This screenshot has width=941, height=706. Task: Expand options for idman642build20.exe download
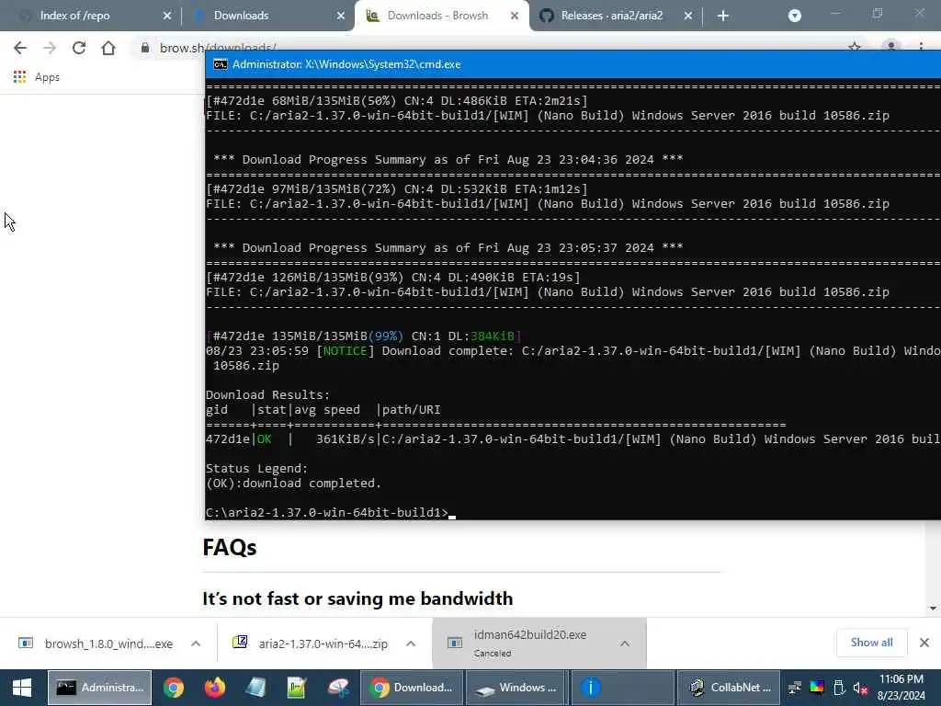click(625, 643)
